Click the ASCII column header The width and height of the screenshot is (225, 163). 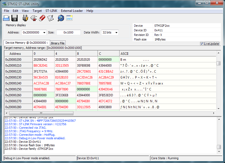[x=168, y=54]
